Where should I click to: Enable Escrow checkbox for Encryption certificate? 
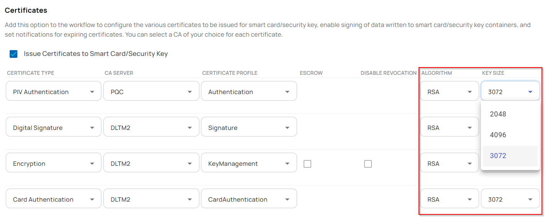tap(307, 164)
